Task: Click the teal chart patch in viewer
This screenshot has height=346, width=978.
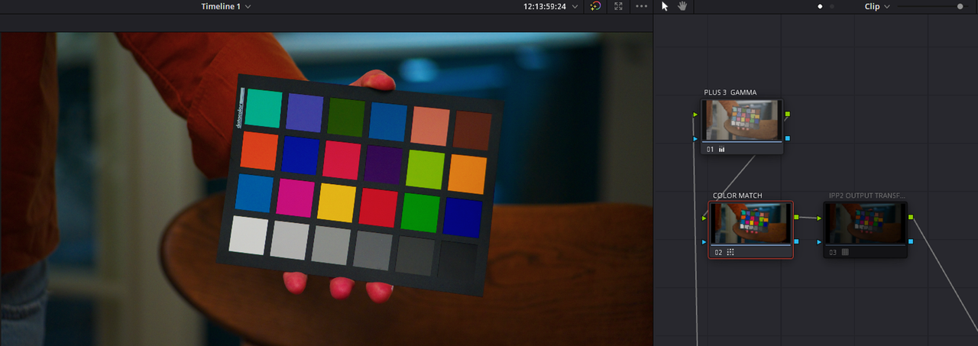Action: pyautogui.click(x=264, y=108)
